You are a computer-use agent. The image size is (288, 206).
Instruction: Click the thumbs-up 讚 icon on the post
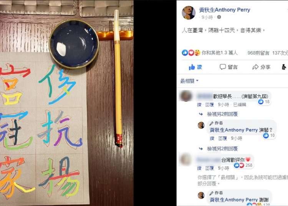[x=192, y=67]
